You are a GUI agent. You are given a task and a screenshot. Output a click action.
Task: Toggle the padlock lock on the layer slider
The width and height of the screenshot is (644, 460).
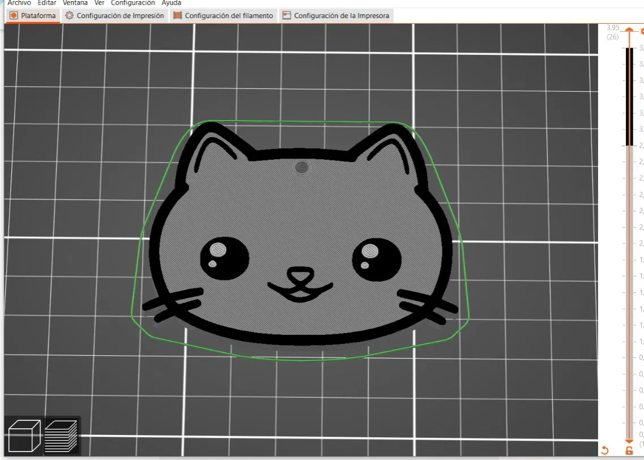[x=629, y=450]
